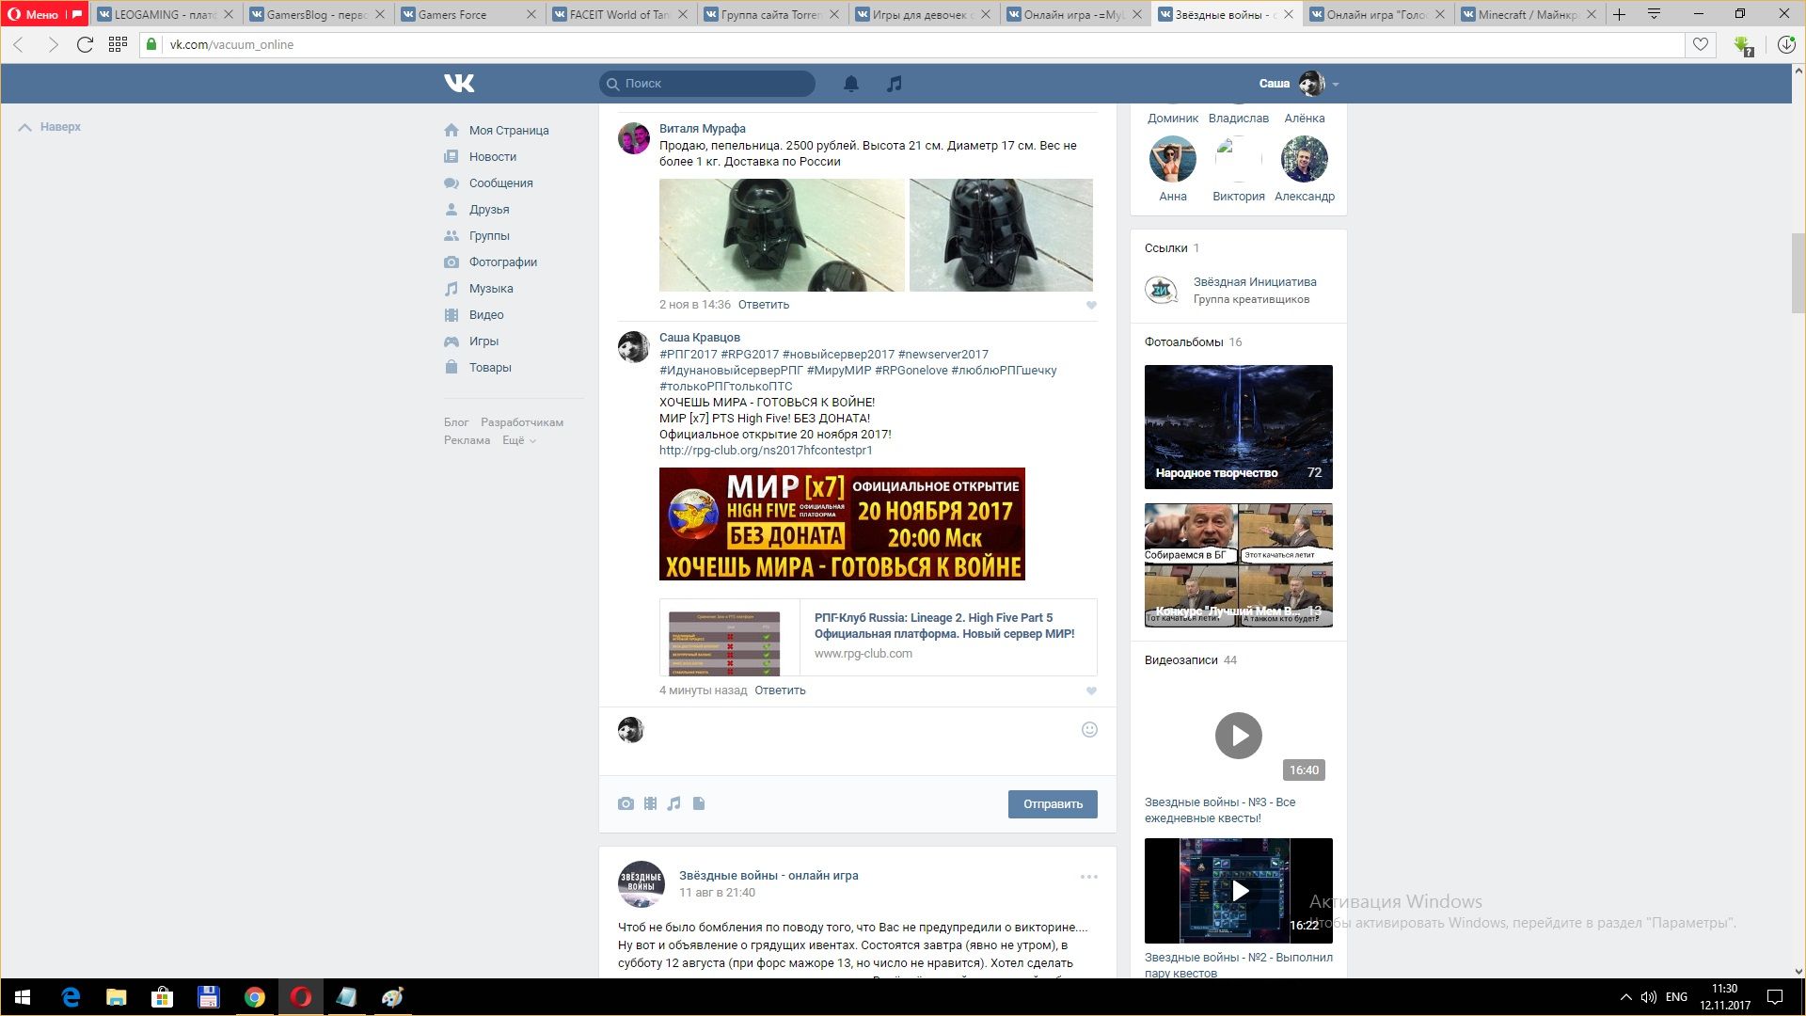This screenshot has height=1016, width=1806.
Task: Switch to LEOGAMING tab
Action: (x=166, y=14)
